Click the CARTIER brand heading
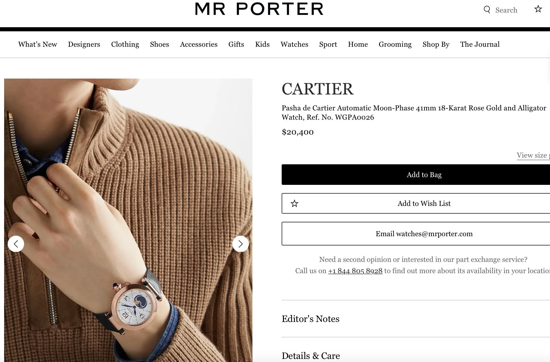Screen dimensions: 550x362 coord(318,89)
